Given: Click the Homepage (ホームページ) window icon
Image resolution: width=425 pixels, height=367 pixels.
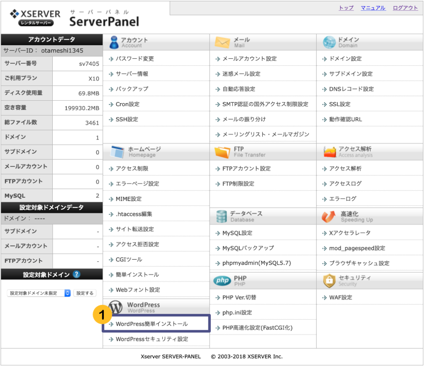Looking at the screenshot, I should (x=117, y=152).
